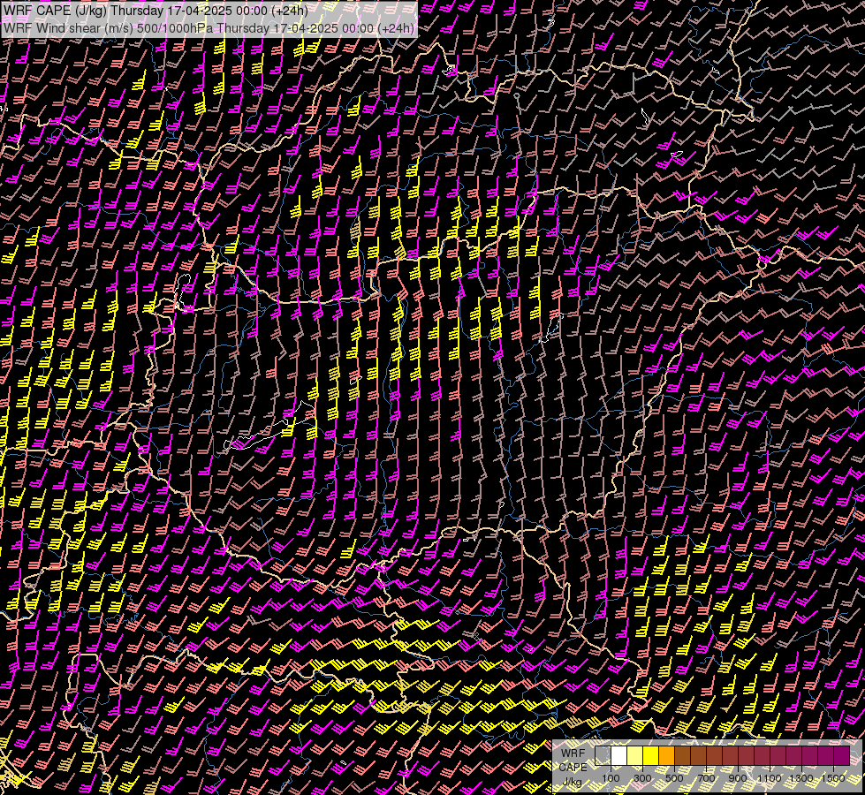
Task: Click the 900 legend value
Action: [738, 778]
